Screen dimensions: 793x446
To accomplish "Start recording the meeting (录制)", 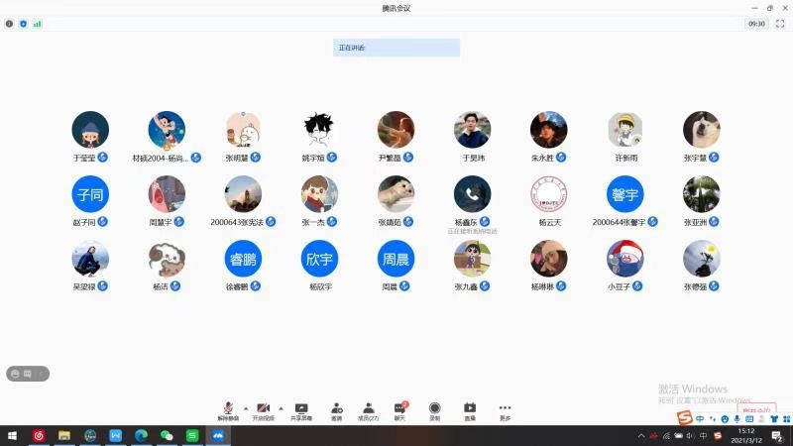I will click(x=434, y=409).
